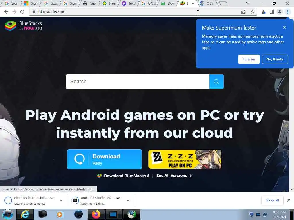294x220 pixels.
Task: Expand options for android-studio download
Action: pyautogui.click(x=128, y=200)
